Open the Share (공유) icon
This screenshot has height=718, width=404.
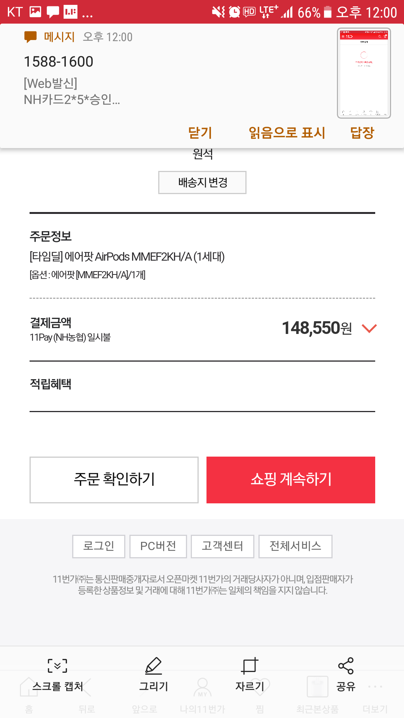(x=346, y=666)
